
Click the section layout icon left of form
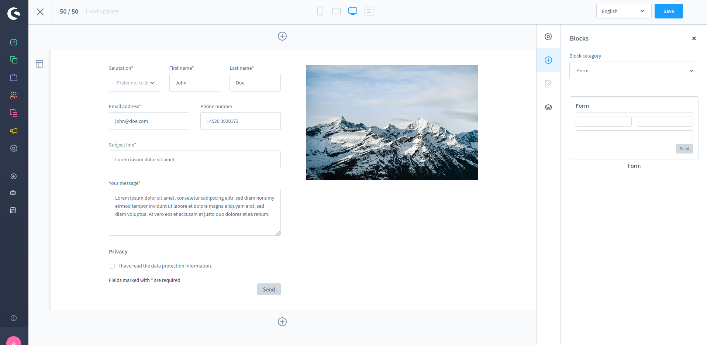click(39, 64)
